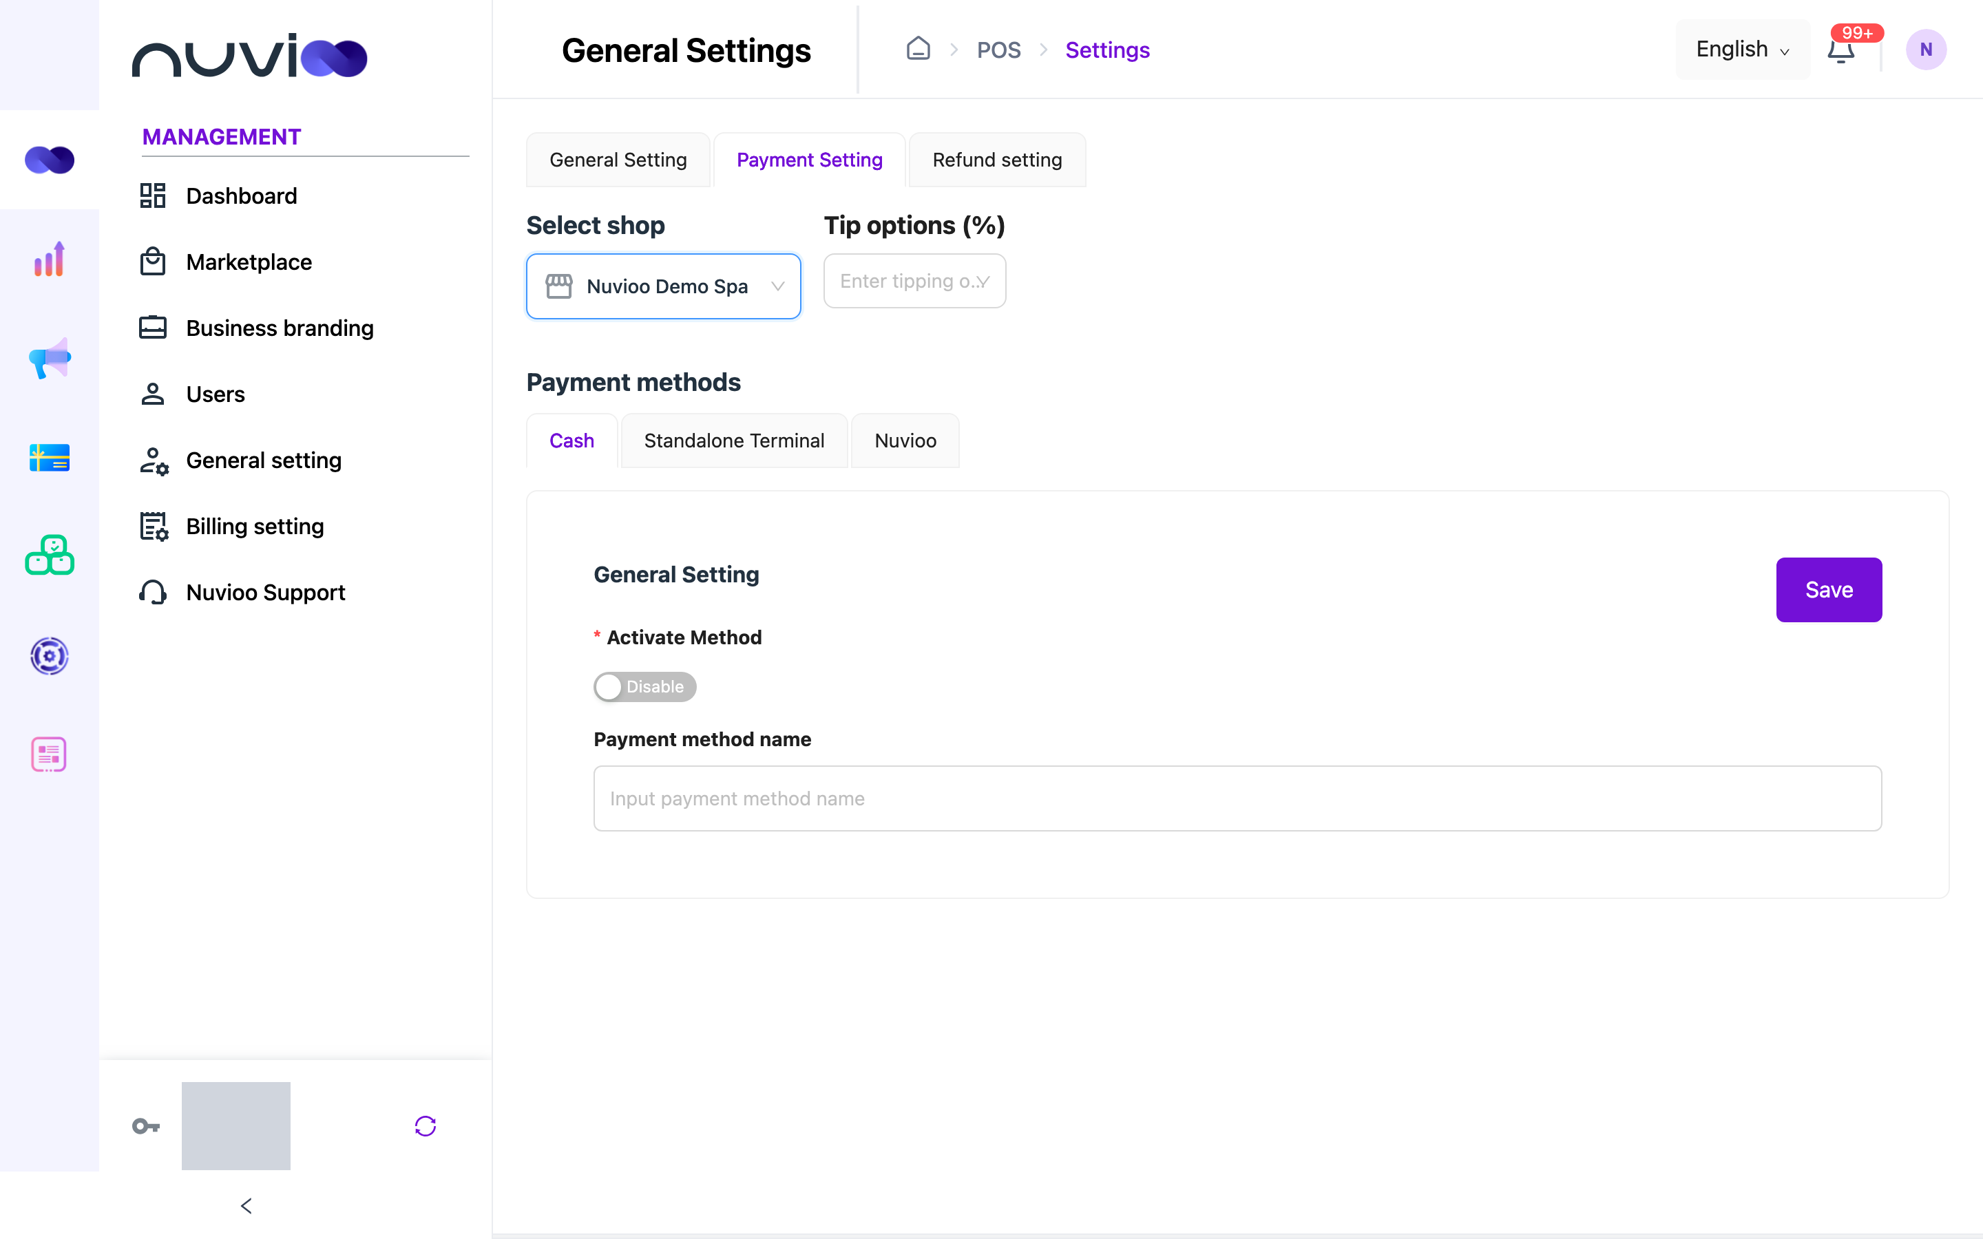The height and width of the screenshot is (1239, 1983).
Task: Open the pink news layout module icon
Action: tap(49, 754)
